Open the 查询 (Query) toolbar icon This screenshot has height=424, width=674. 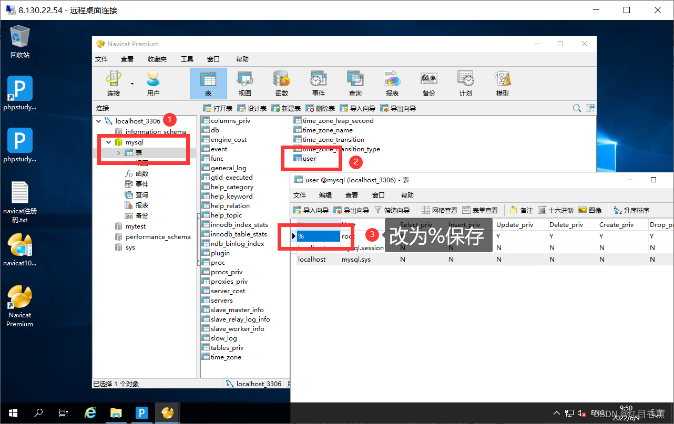[355, 83]
